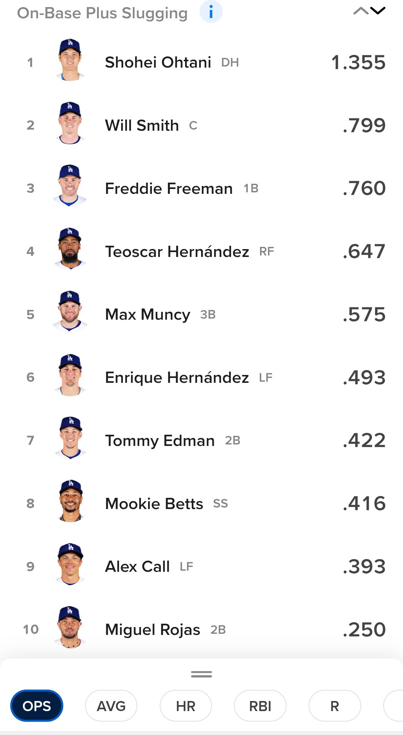Collapse the list with the up chevron
Image resolution: width=403 pixels, height=735 pixels.
click(x=360, y=11)
